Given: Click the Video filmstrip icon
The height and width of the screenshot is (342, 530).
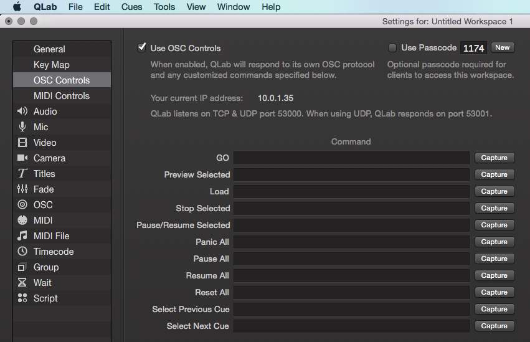Looking at the screenshot, I should point(22,142).
